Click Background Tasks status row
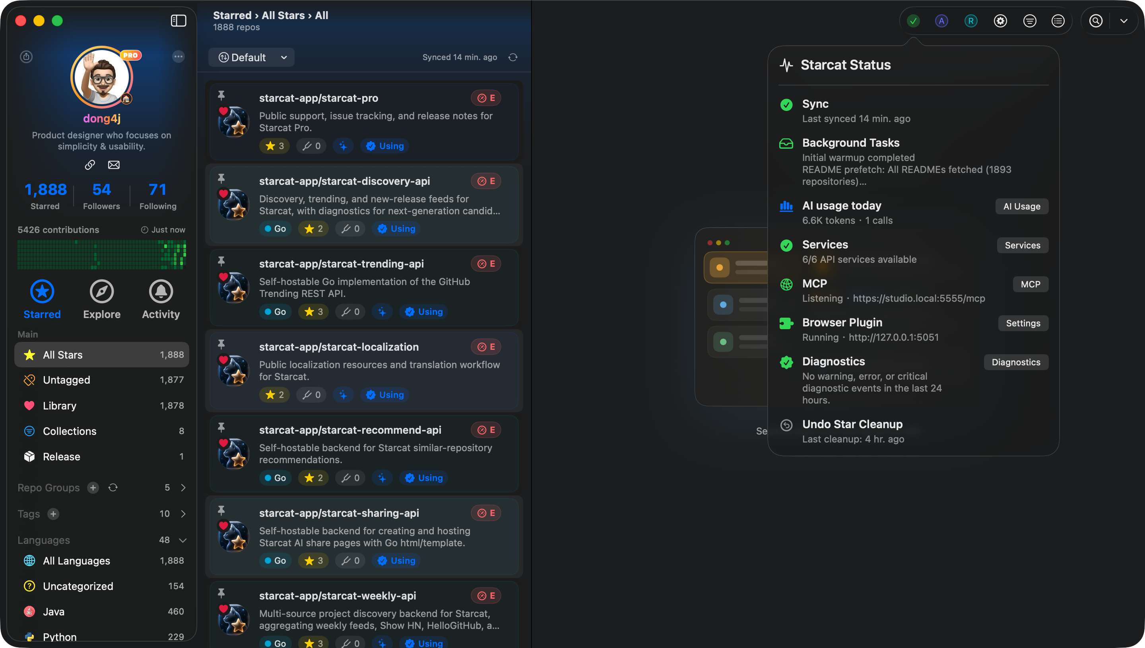The image size is (1145, 648). 914,161
